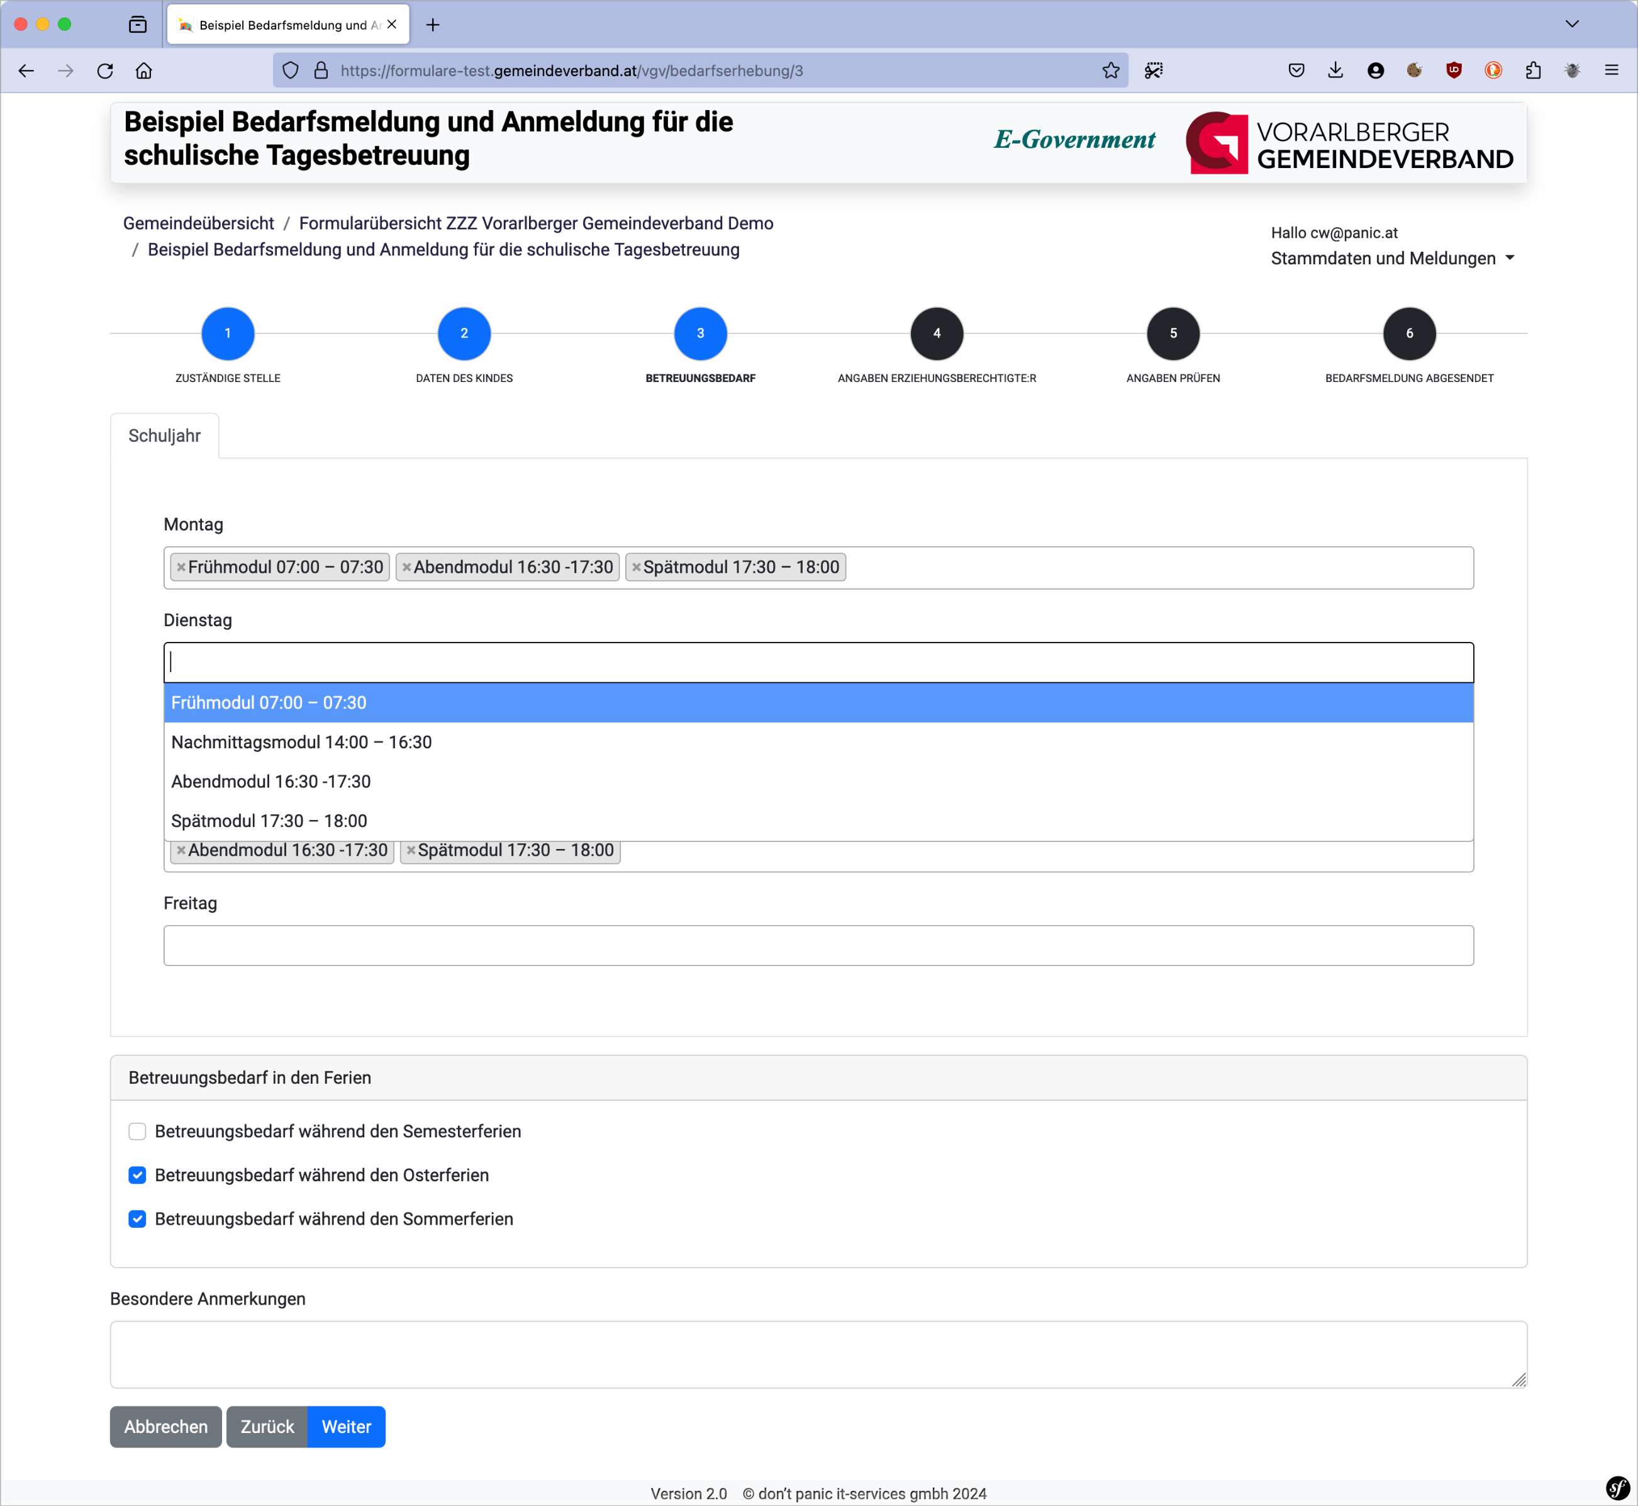Screen dimensions: 1638x1506
Task: Click into the Besondere Anmerkungen textarea
Action: (818, 1355)
